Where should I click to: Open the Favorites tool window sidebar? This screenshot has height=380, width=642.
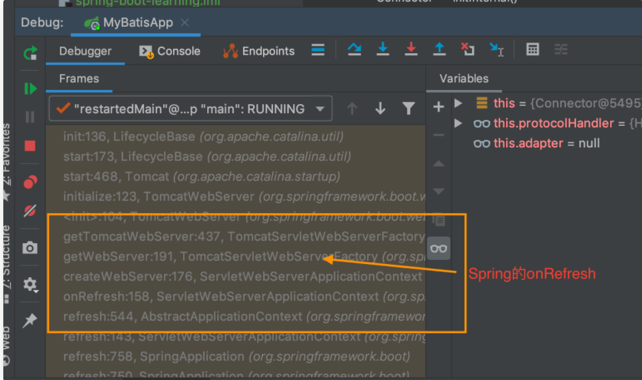pyautogui.click(x=6, y=161)
